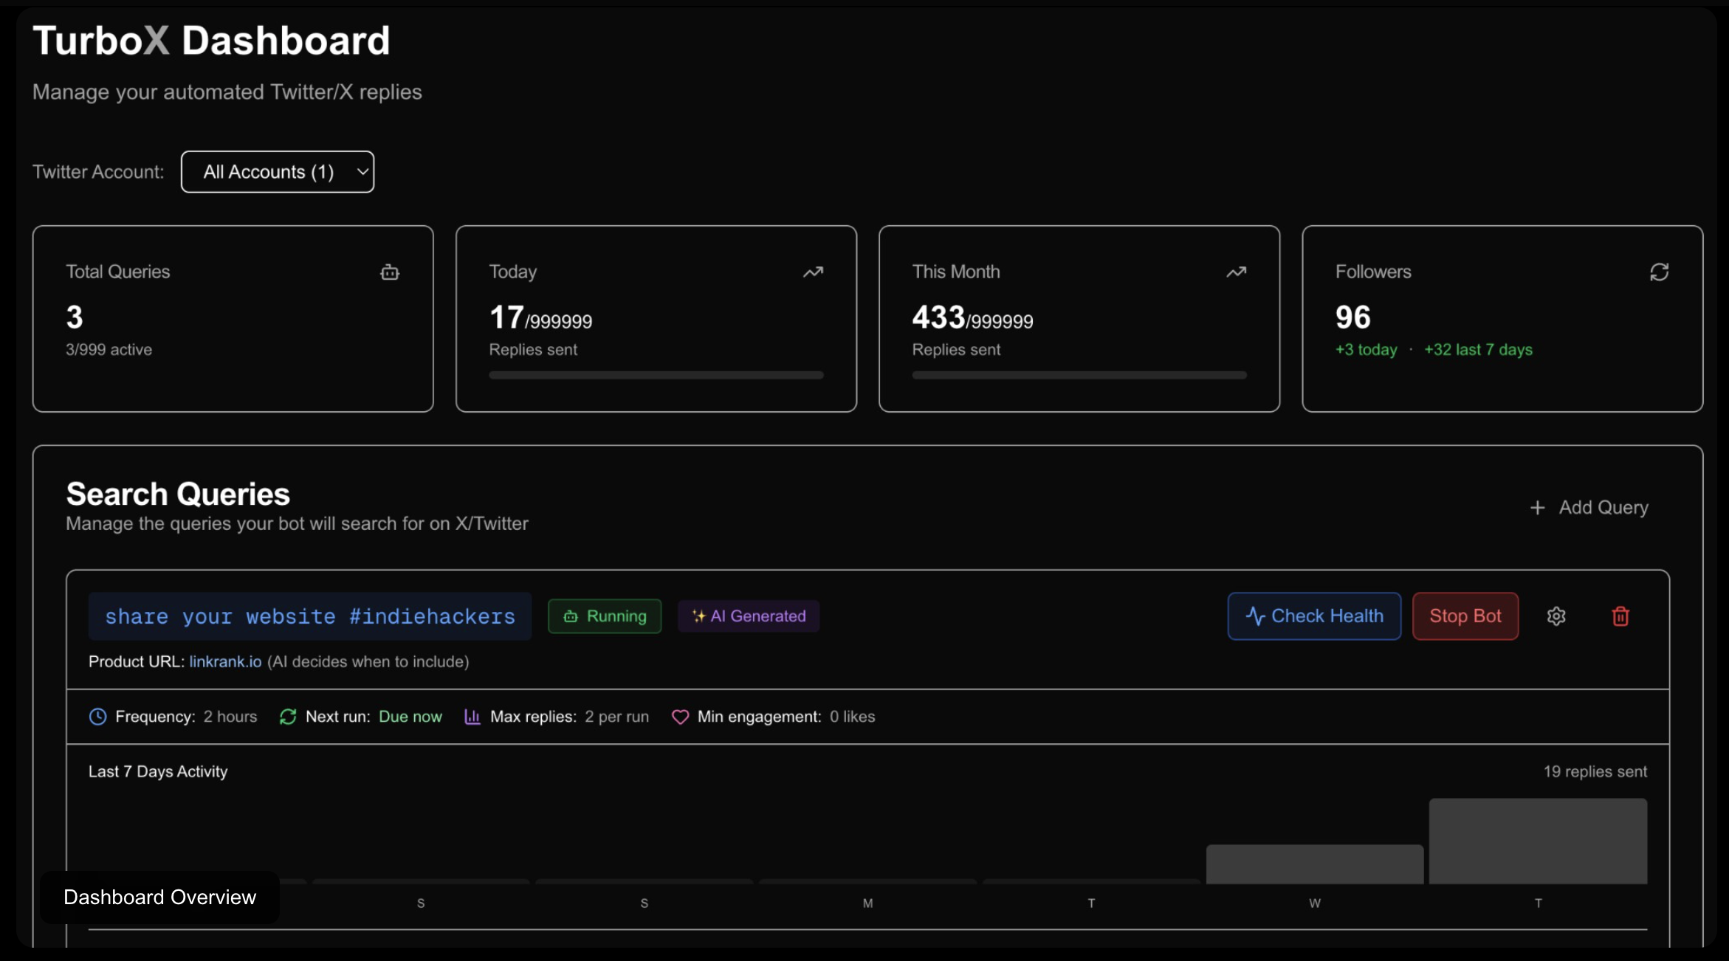Click the Dashboard Overview label
Viewport: 1729px width, 961px height.
160,897
